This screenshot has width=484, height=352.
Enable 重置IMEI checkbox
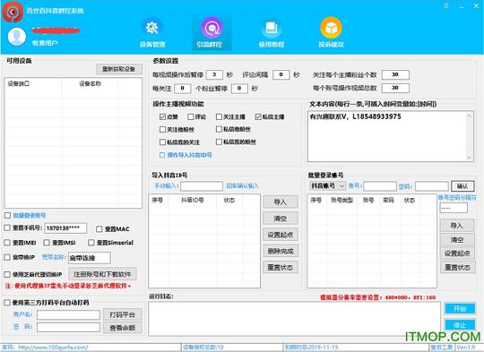click(7, 243)
